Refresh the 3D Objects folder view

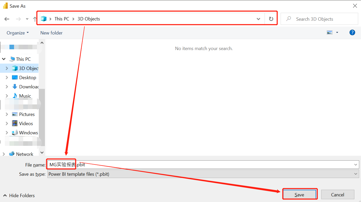pyautogui.click(x=271, y=19)
